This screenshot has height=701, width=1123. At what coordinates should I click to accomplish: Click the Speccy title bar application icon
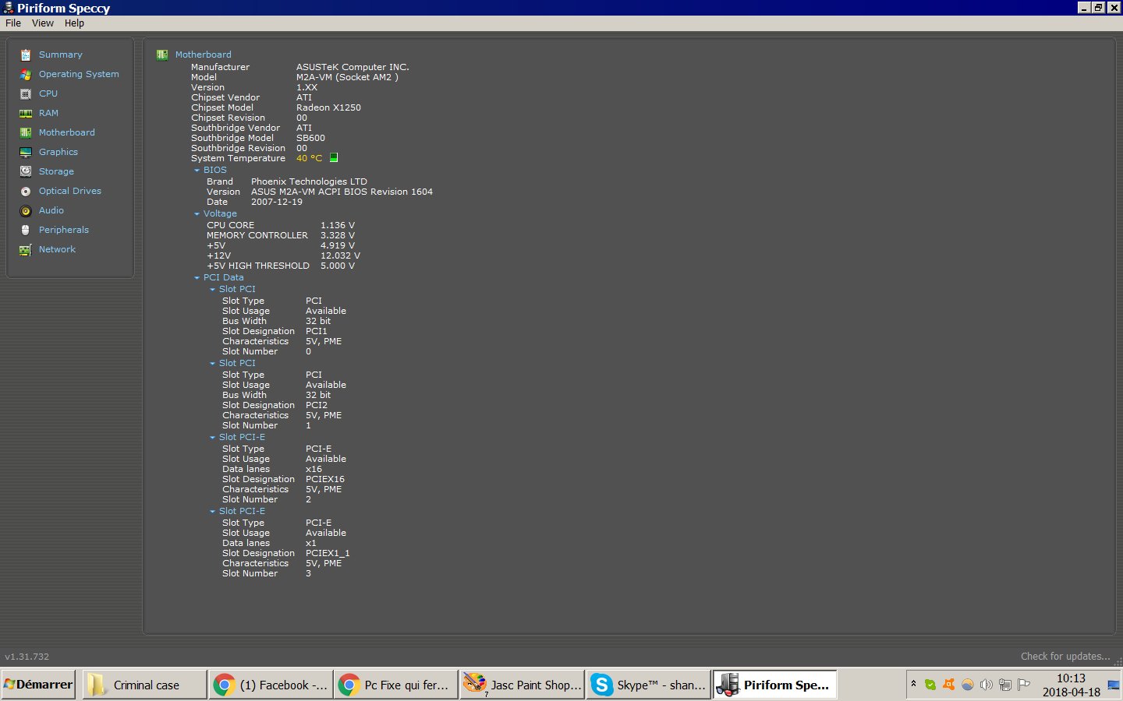pyautogui.click(x=9, y=8)
